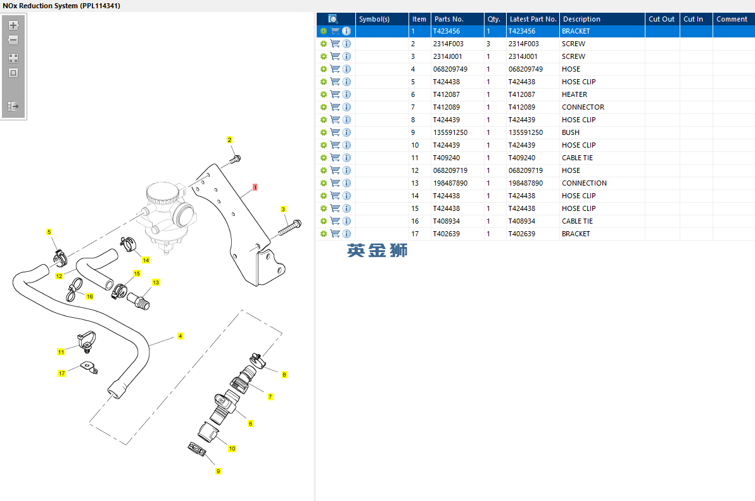The width and height of the screenshot is (755, 501).
Task: Click the four-squares view icon in toolbar
Action: (x=13, y=58)
